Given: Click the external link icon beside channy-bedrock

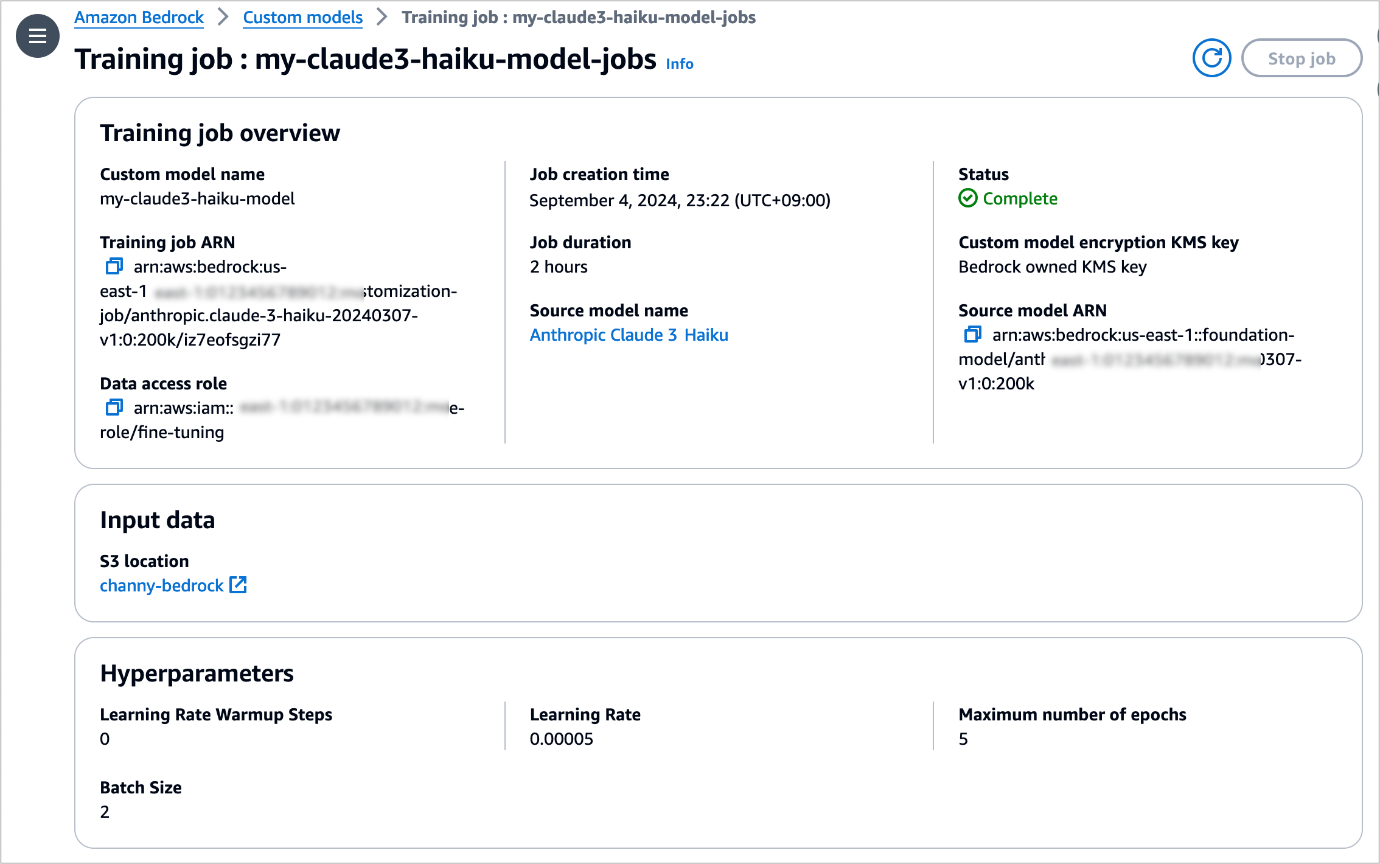Looking at the screenshot, I should (238, 585).
